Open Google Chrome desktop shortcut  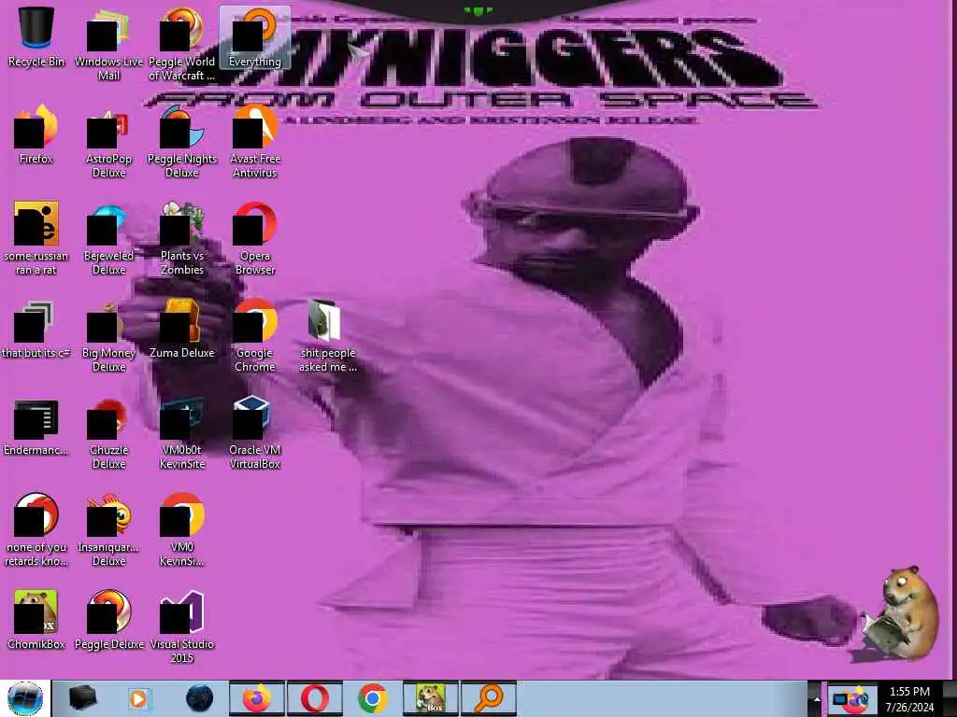click(255, 336)
